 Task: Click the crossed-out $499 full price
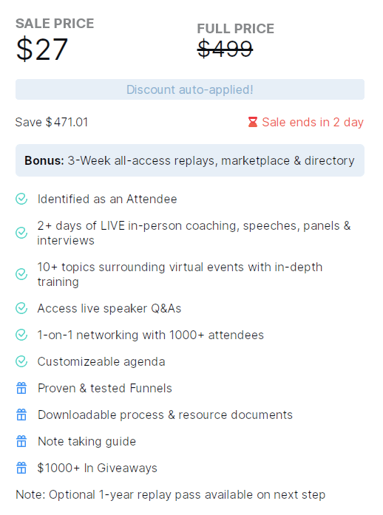click(x=226, y=49)
